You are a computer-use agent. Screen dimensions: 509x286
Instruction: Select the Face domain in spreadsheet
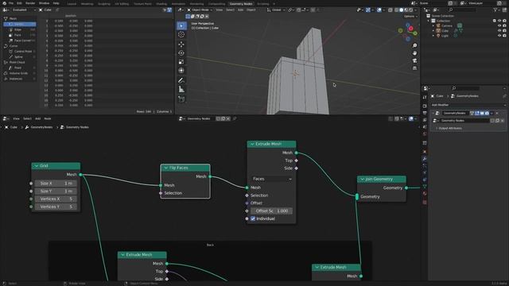pyautogui.click(x=19, y=35)
